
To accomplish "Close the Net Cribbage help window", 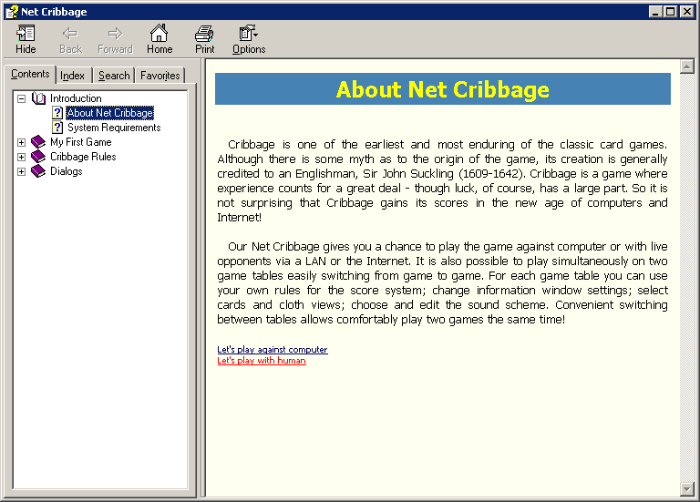I will 687,12.
